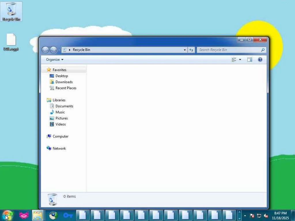
Task: Open the Start menu orb
Action: coord(8,215)
